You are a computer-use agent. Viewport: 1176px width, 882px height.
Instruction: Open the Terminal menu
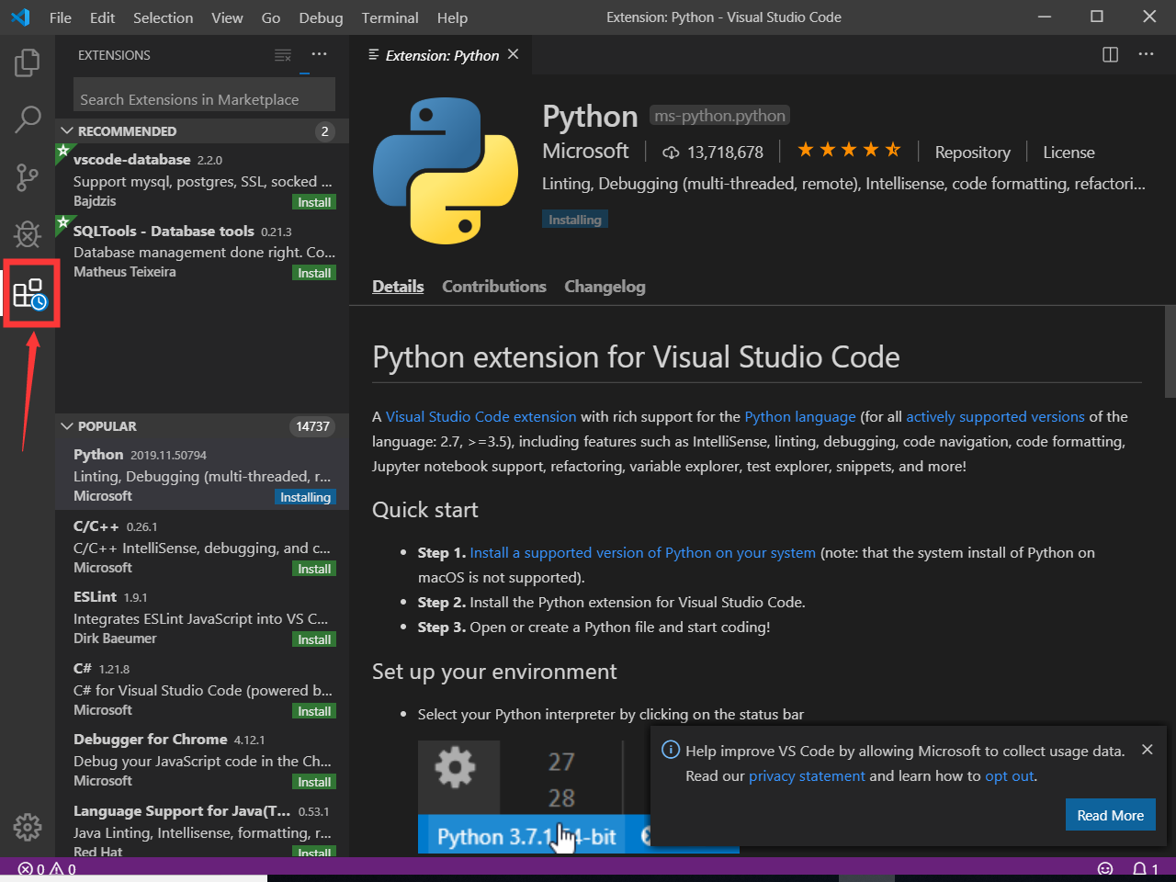[x=390, y=17]
